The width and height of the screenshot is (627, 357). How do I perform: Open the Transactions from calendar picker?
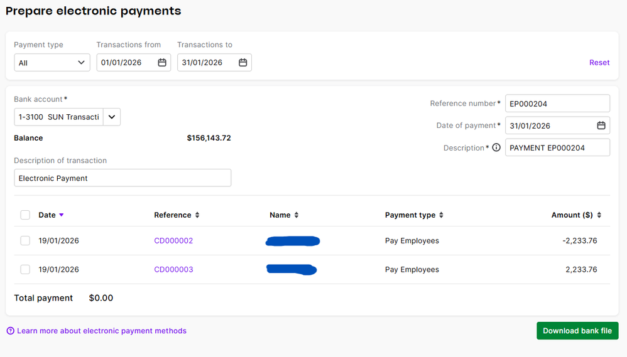click(162, 63)
